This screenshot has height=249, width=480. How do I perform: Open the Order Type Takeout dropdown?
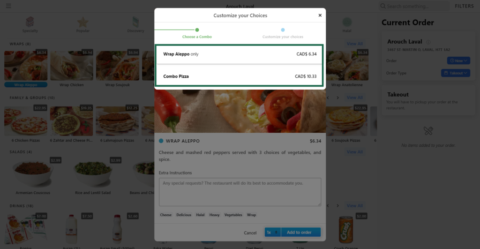click(x=456, y=73)
